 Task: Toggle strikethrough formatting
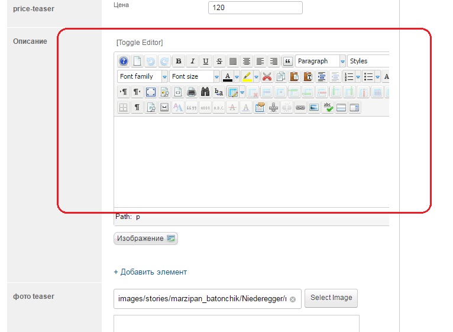[x=219, y=61]
